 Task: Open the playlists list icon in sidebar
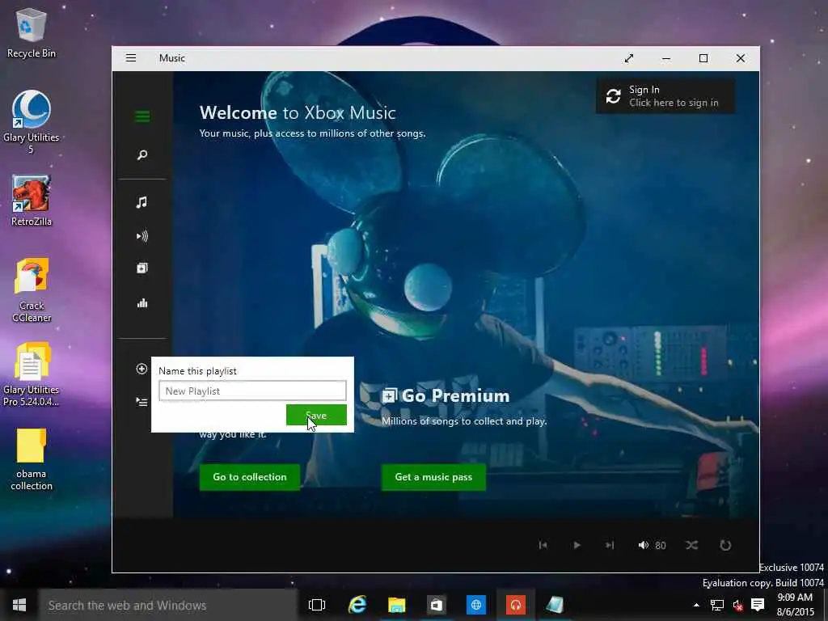[142, 402]
